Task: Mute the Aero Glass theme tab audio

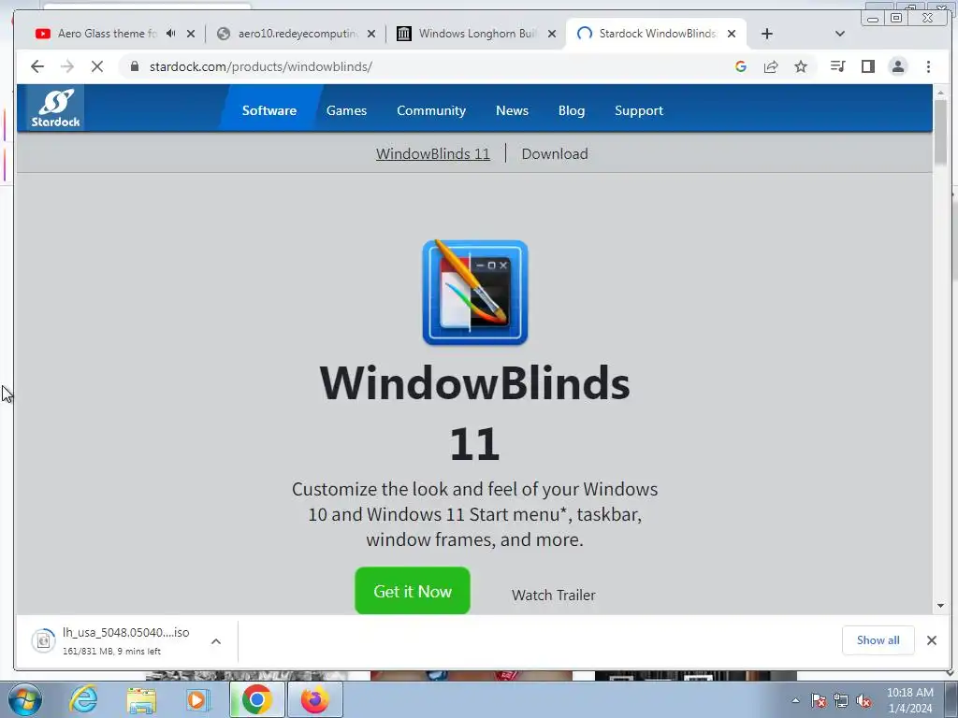Action: [171, 34]
